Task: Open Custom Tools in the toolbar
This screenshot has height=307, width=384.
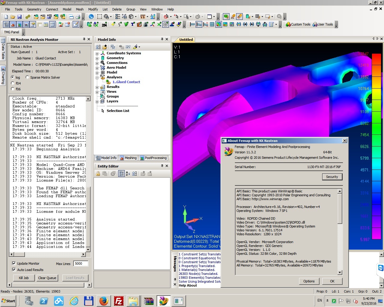Action: click(298, 25)
